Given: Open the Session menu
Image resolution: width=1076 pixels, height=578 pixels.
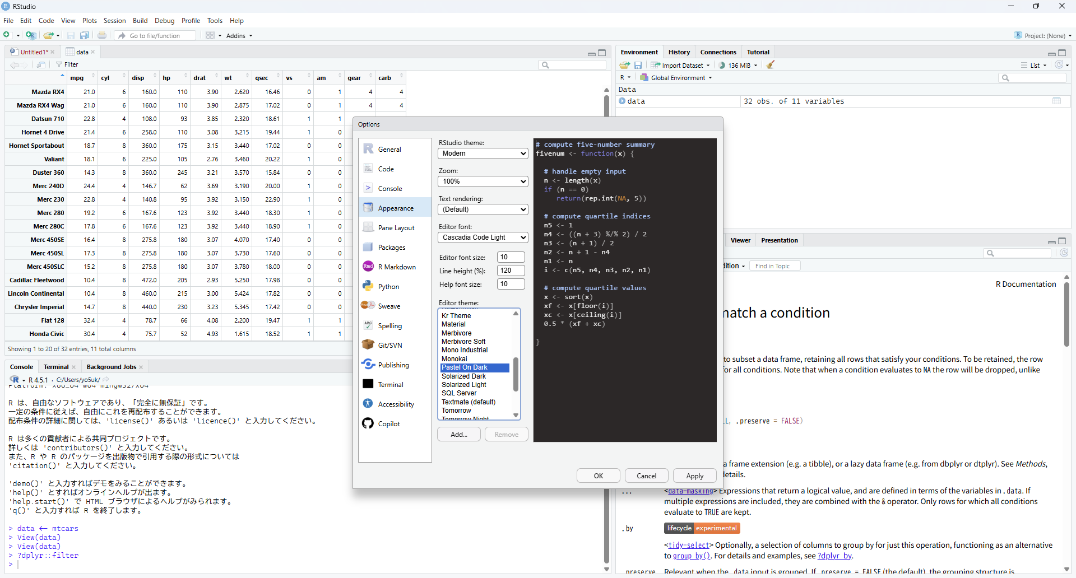Looking at the screenshot, I should coord(114,21).
